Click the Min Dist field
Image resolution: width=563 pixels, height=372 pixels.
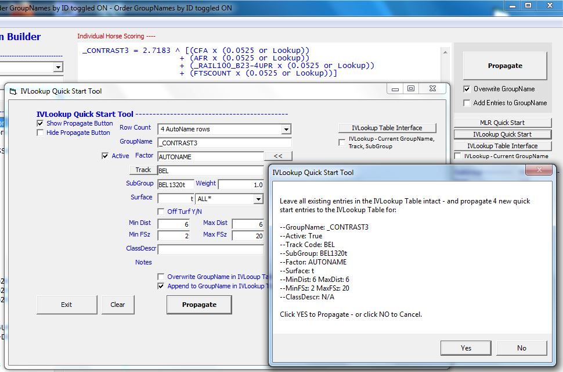[x=174, y=224]
